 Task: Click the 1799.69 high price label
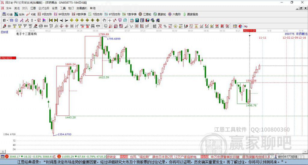[104, 34]
